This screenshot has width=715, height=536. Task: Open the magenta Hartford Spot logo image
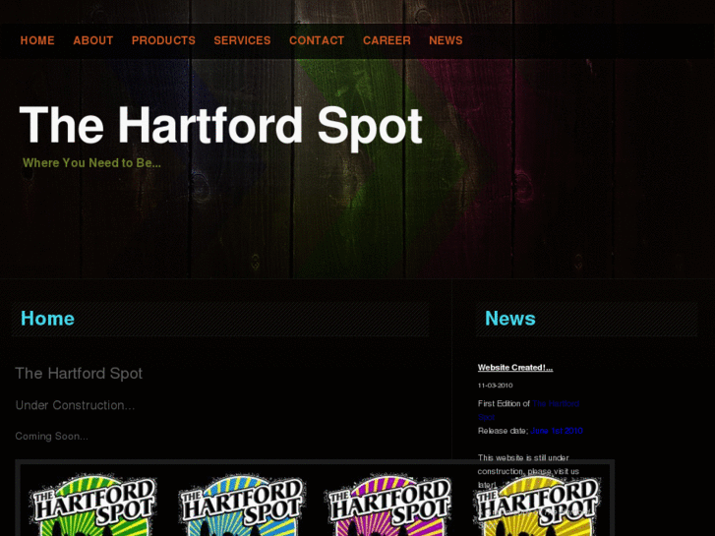pos(388,505)
